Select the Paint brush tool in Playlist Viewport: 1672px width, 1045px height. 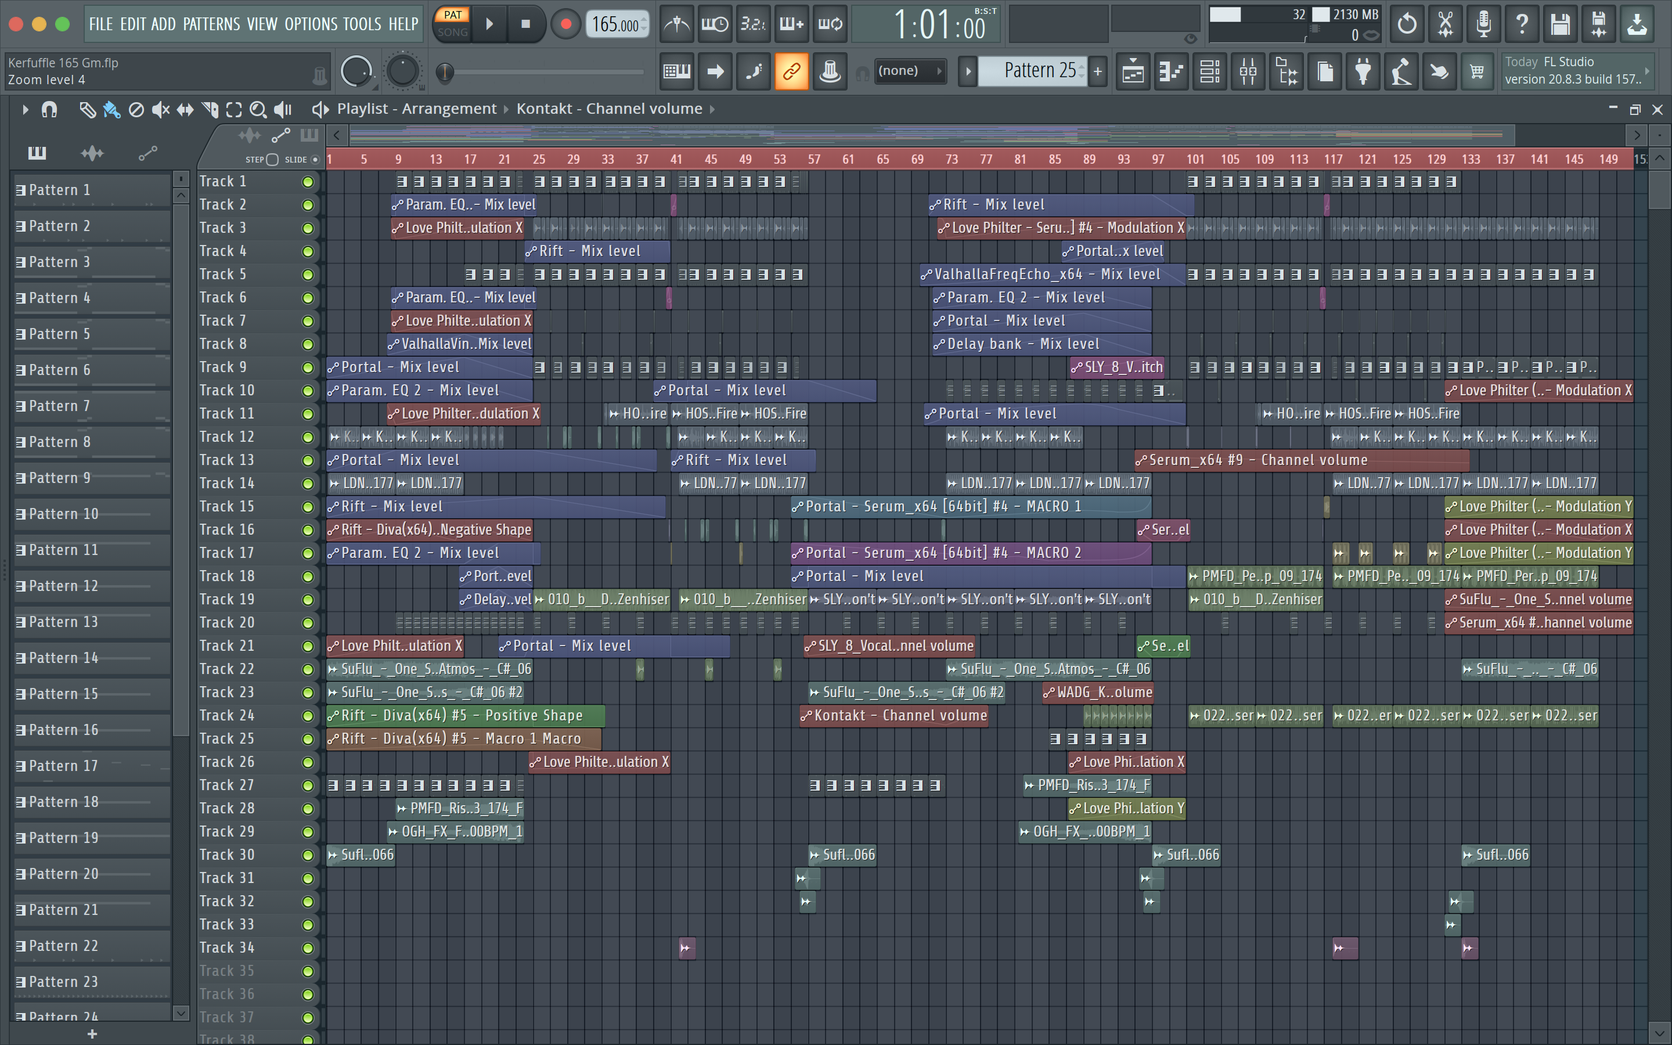(111, 109)
